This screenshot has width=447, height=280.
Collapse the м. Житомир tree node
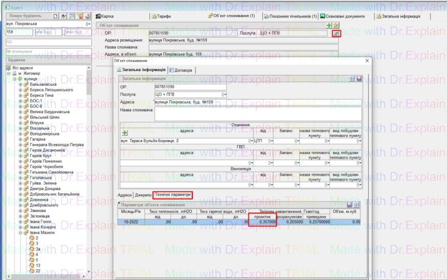point(9,73)
